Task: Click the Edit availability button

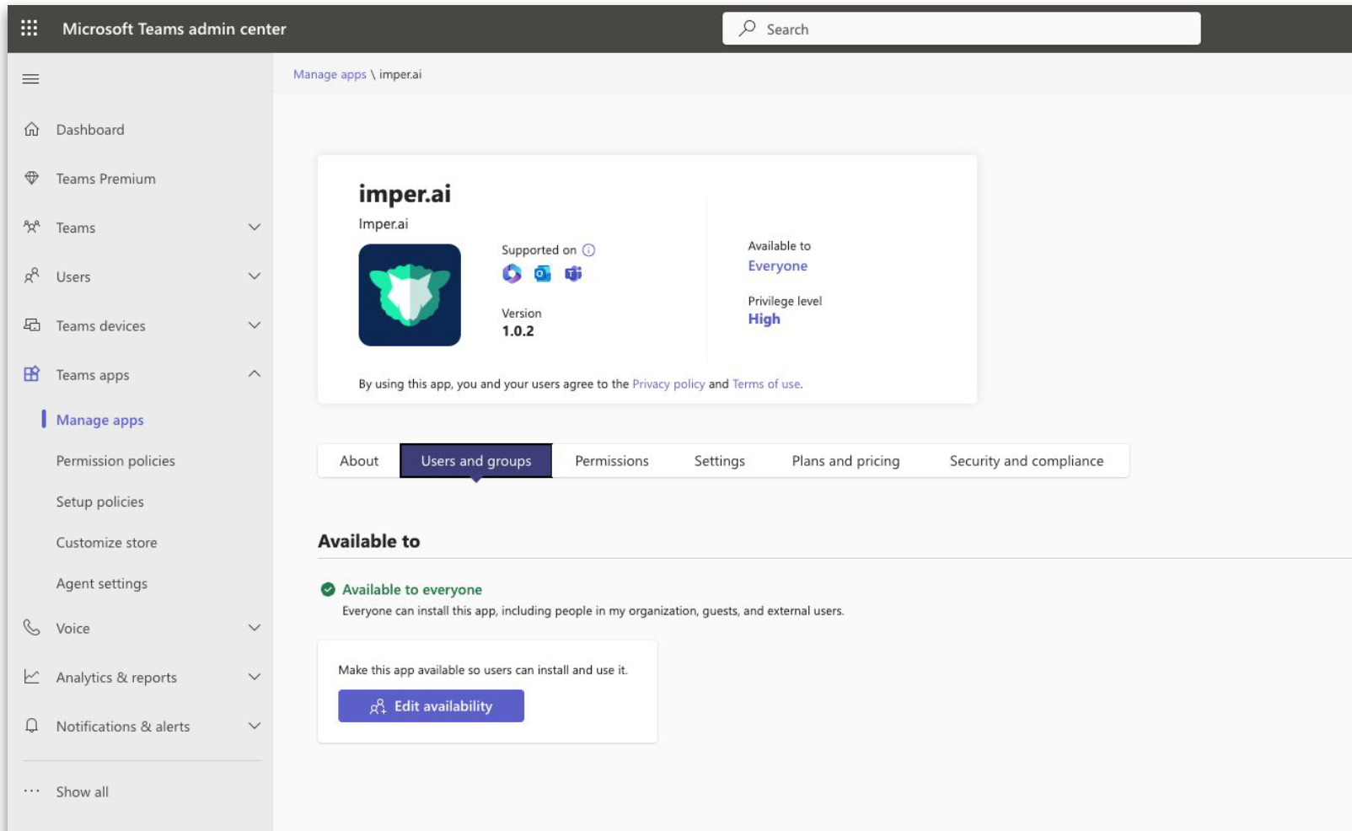Action: pyautogui.click(x=432, y=706)
